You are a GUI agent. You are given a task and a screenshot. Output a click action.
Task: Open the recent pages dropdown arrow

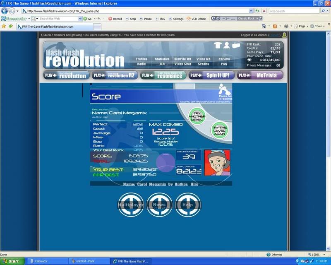click(17, 11)
